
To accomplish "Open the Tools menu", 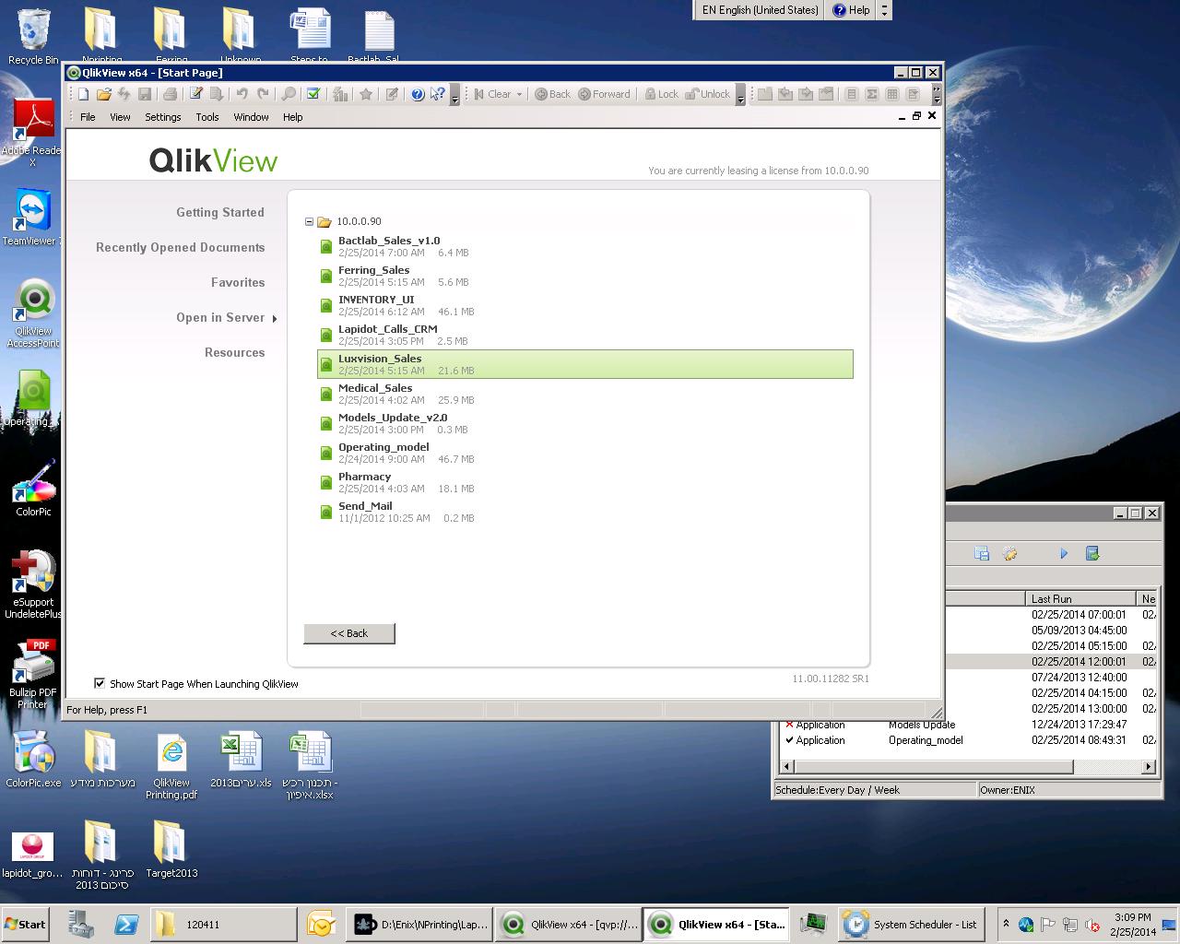I will pos(206,117).
